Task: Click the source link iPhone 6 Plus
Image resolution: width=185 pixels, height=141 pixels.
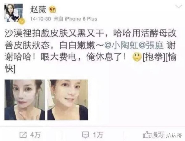Action: [x=81, y=19]
